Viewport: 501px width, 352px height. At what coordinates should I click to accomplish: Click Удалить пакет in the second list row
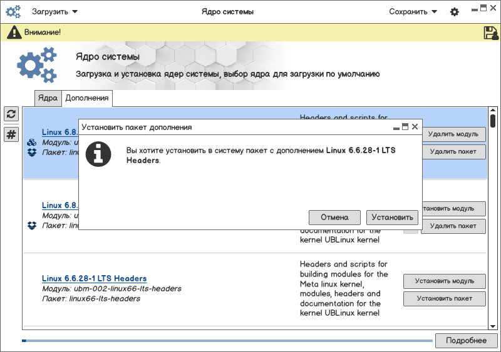pos(453,226)
